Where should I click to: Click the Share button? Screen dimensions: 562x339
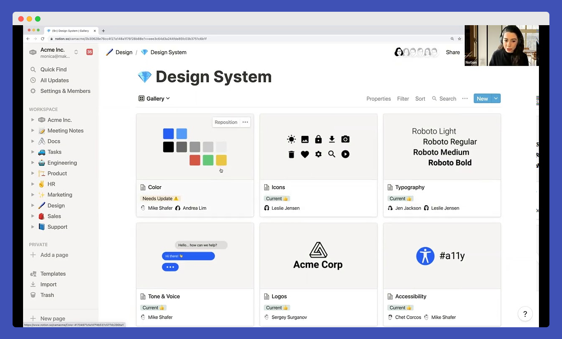pyautogui.click(x=453, y=52)
